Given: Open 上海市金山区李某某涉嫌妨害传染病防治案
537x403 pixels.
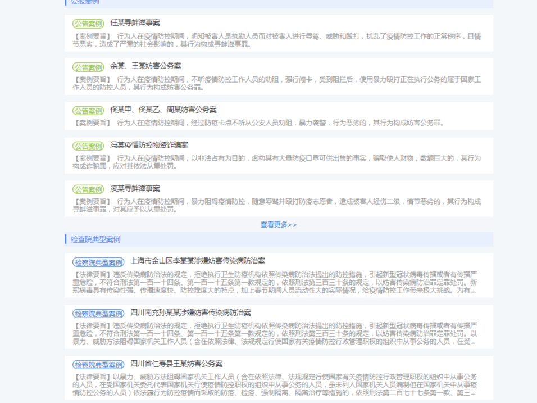Looking at the screenshot, I should (198, 261).
